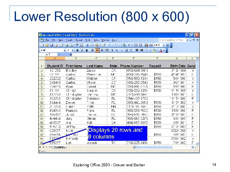Click the Undo arrow icon
The height and width of the screenshot is (172, 230).
pos(110,45)
